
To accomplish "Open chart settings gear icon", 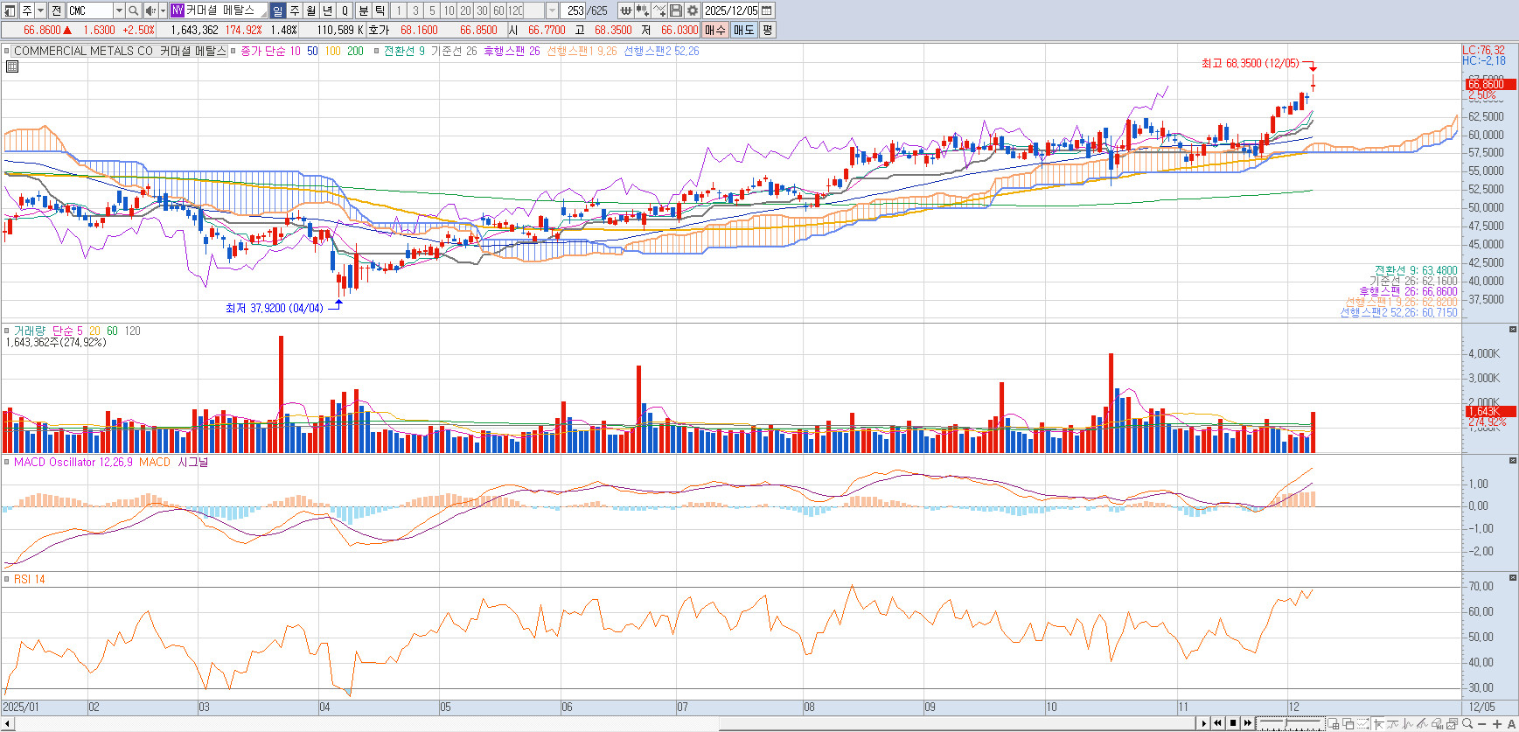I will (x=693, y=10).
